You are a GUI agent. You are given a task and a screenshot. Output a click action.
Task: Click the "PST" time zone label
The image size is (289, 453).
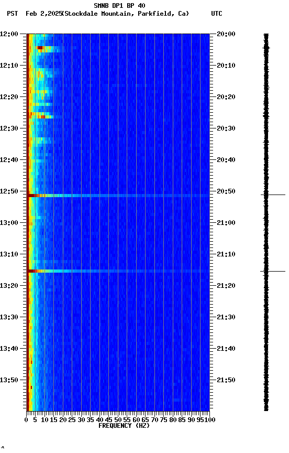coord(13,14)
